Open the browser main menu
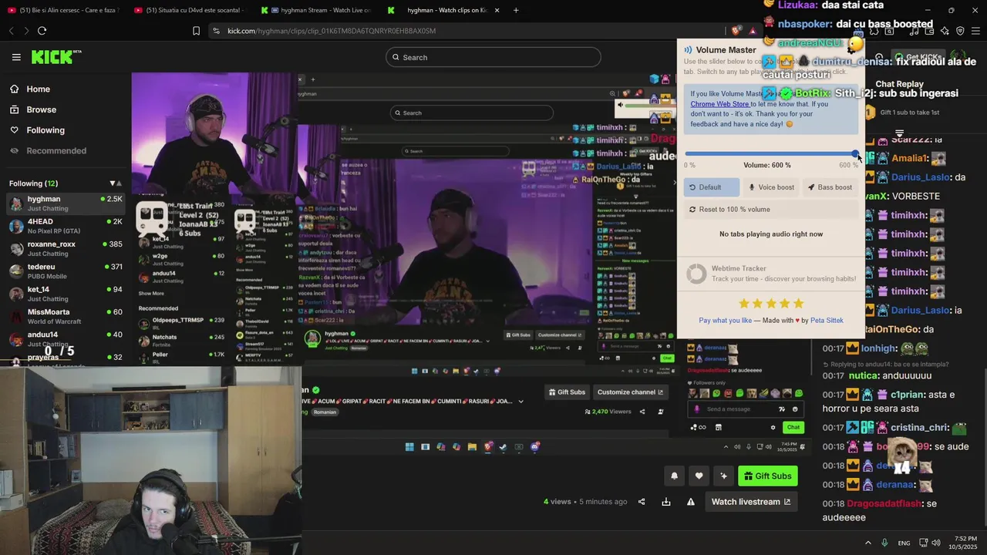 (x=975, y=31)
